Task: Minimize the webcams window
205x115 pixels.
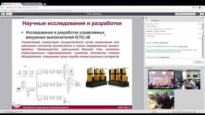Action: click(201, 68)
